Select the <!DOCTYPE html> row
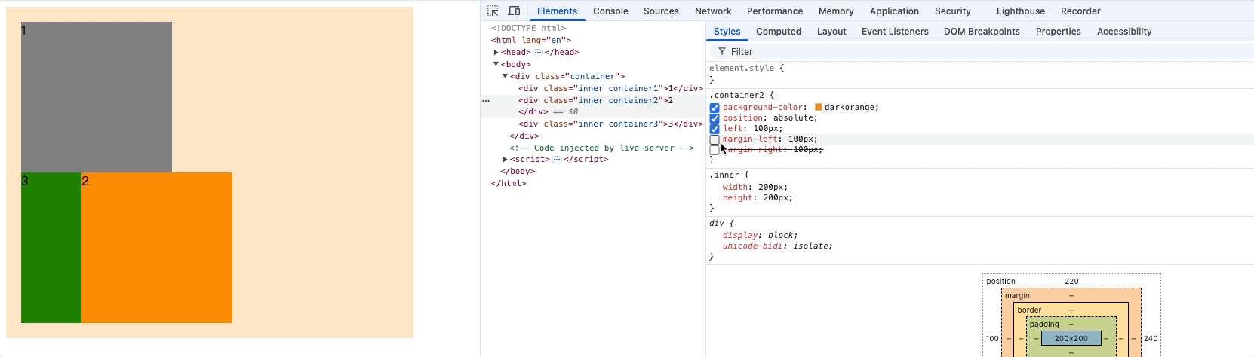Screen dimensions: 1254x357 (x=528, y=29)
